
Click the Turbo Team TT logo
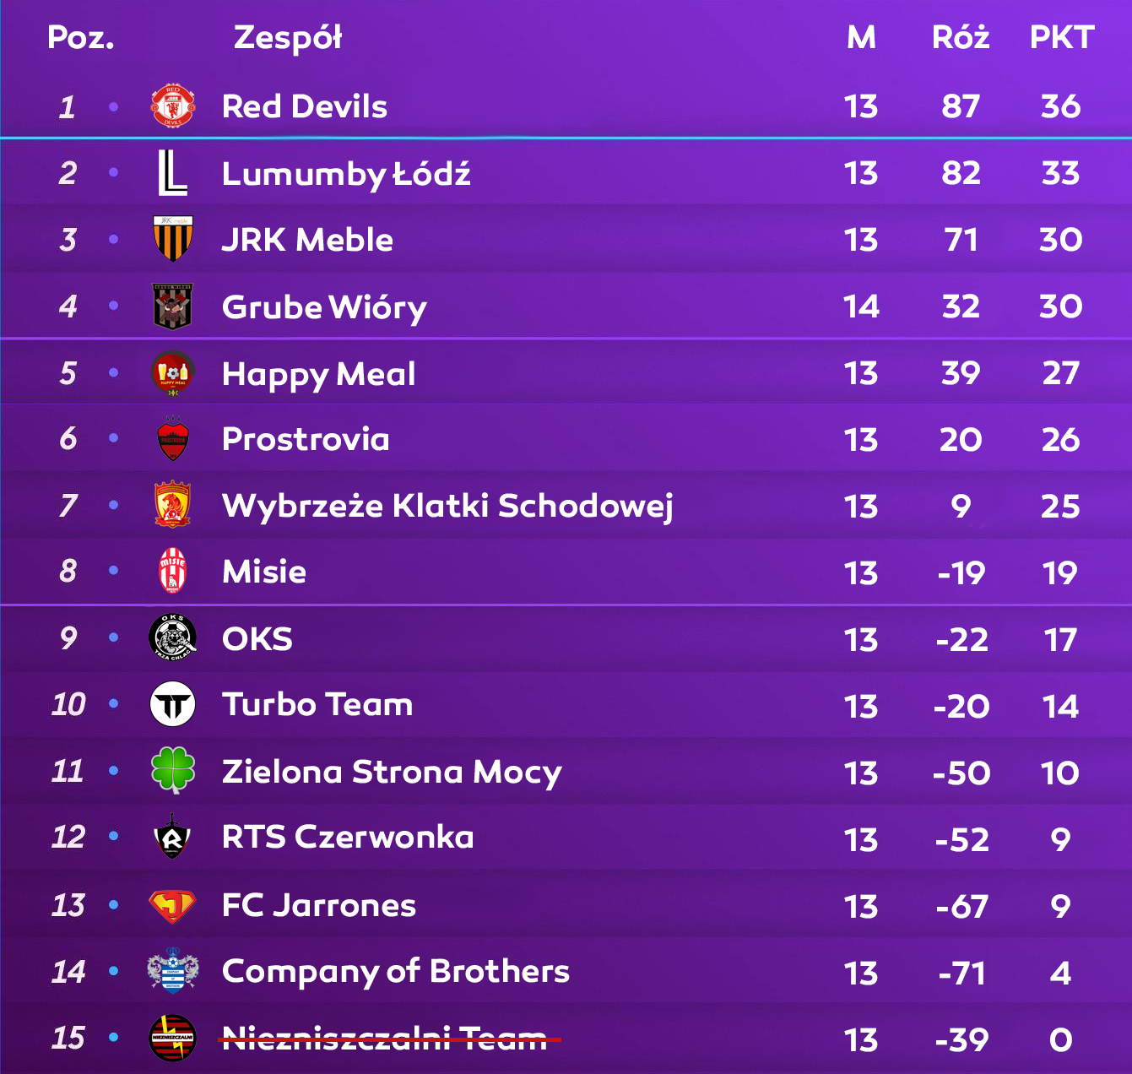click(173, 705)
